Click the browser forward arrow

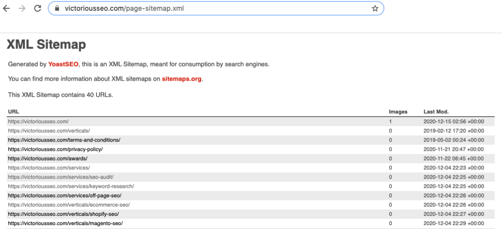click(22, 8)
